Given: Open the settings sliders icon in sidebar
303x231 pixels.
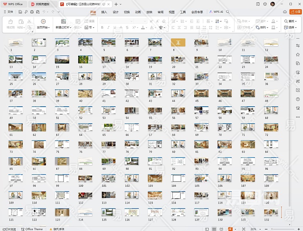Looking at the screenshot, I should point(298,45).
